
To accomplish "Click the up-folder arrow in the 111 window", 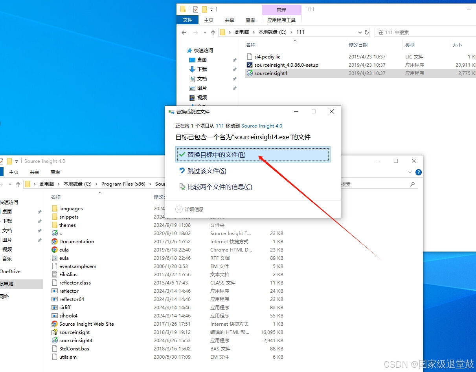I will coord(213,32).
